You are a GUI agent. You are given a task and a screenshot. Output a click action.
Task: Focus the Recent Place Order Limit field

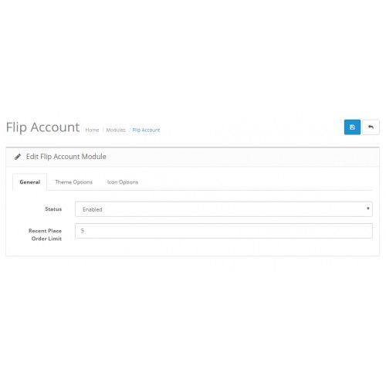point(224,231)
